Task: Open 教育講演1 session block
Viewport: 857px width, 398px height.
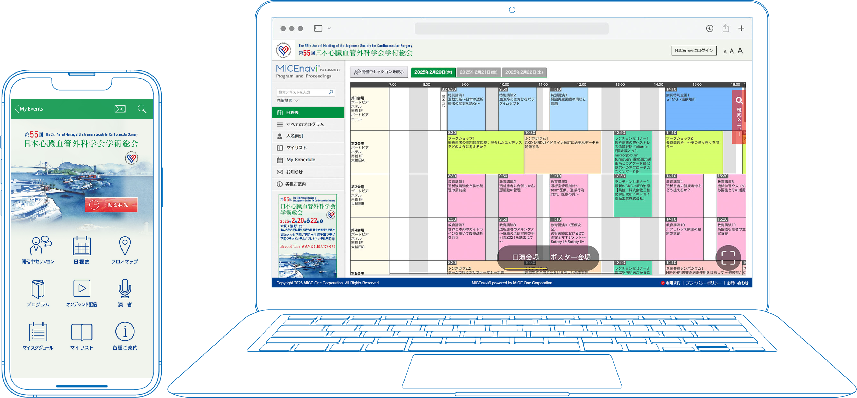Action: [466, 196]
